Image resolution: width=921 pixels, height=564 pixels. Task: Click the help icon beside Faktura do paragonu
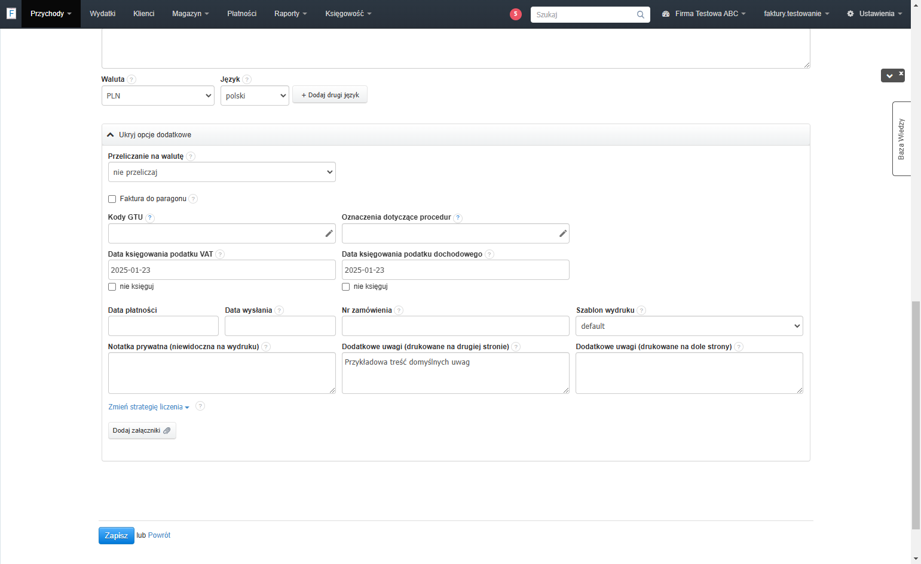pos(193,199)
